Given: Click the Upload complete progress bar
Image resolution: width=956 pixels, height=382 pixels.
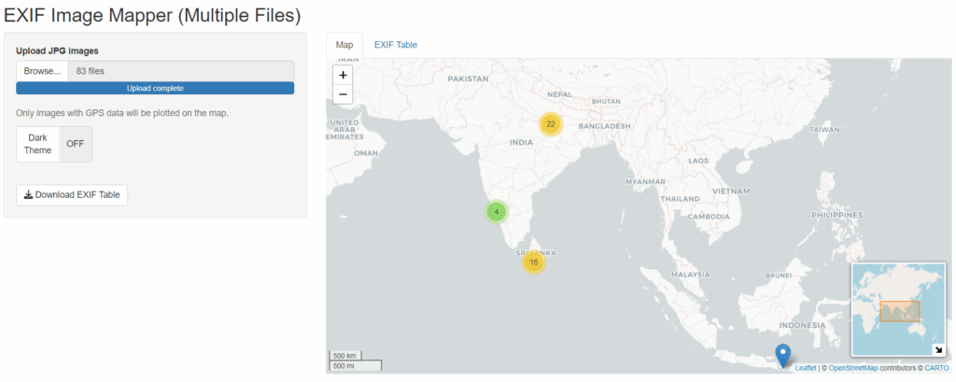Looking at the screenshot, I should coord(155,88).
